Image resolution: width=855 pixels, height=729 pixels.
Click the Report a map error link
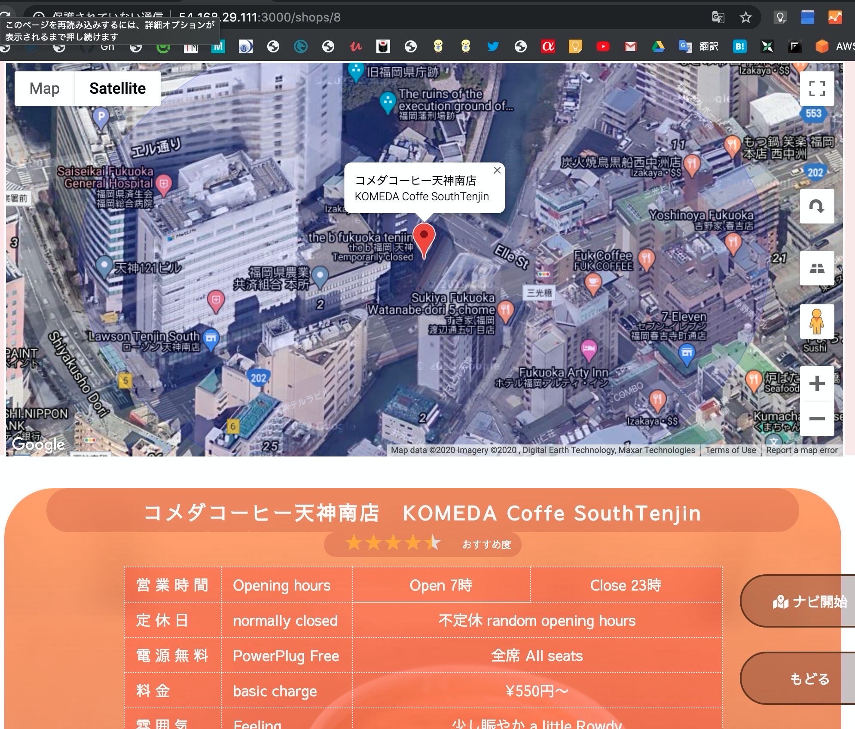click(802, 450)
